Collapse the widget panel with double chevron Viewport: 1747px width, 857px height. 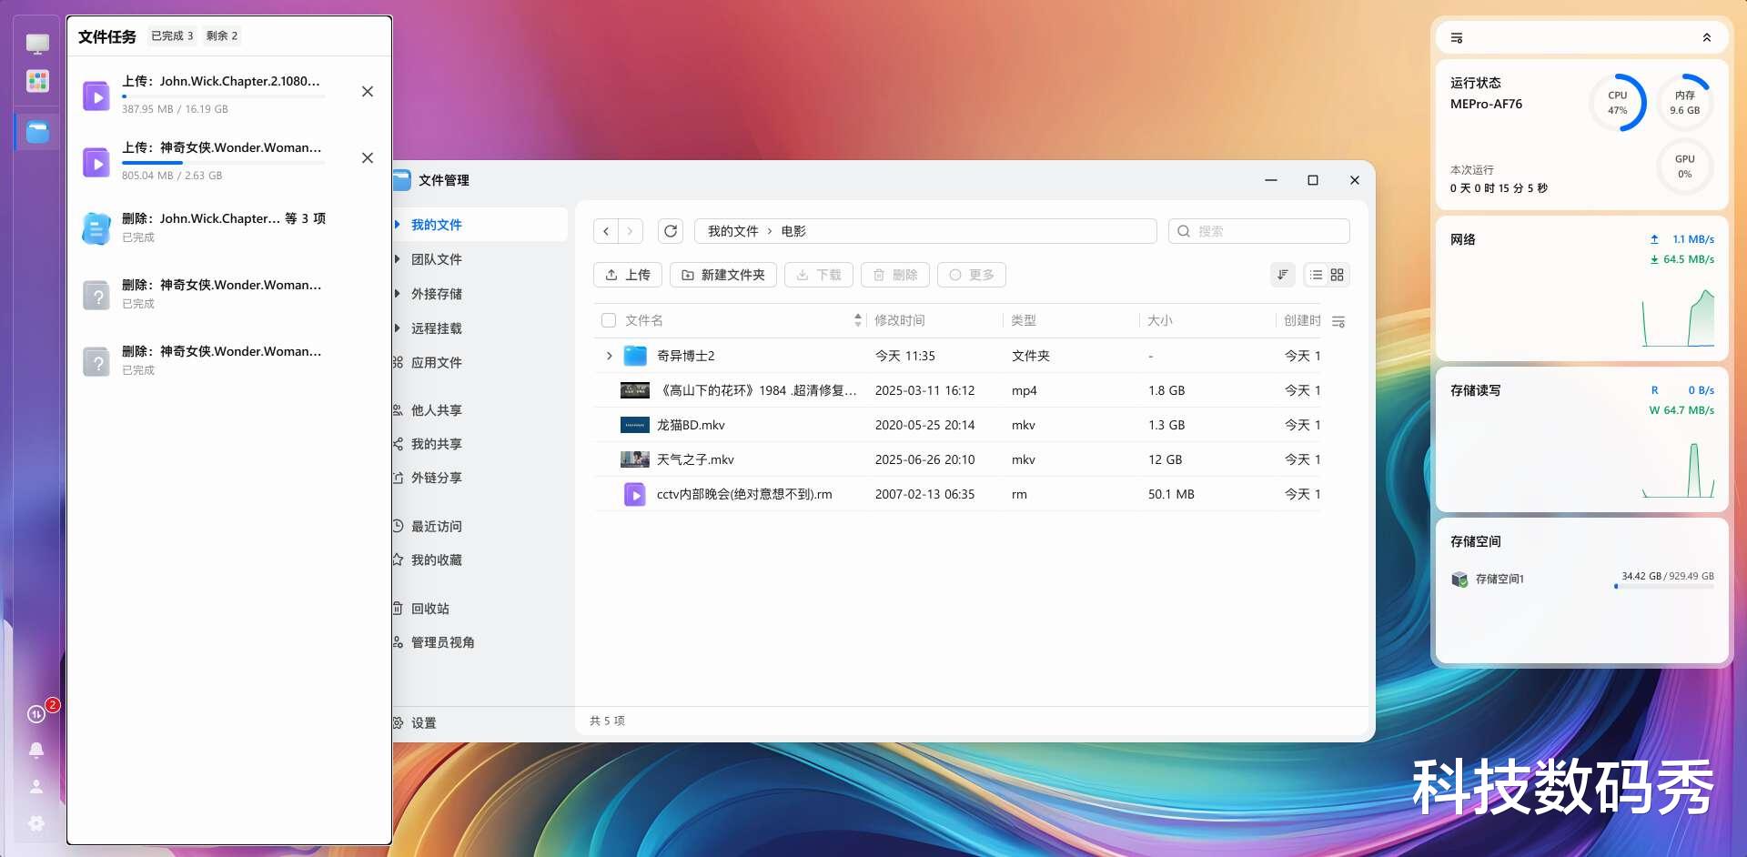[1707, 38]
